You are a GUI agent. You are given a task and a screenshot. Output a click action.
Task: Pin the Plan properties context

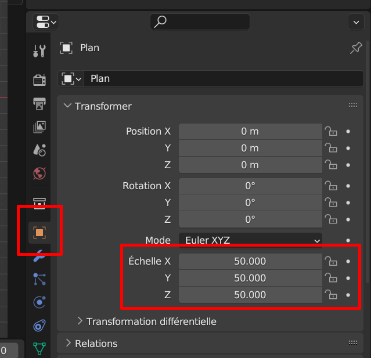click(x=355, y=48)
